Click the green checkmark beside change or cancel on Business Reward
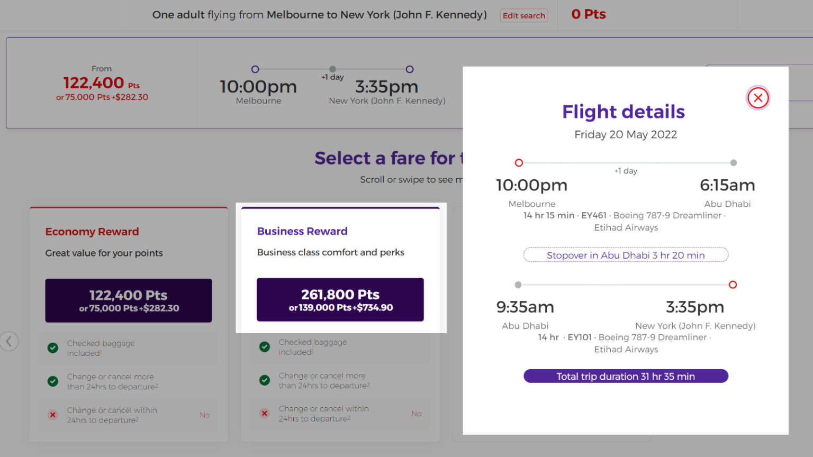The image size is (813, 457). click(x=265, y=380)
